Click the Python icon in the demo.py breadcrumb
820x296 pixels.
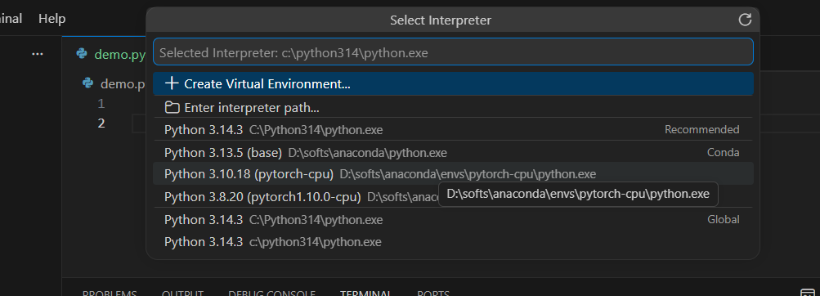pos(87,83)
